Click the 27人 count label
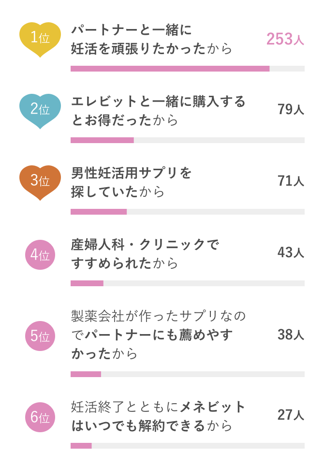The image size is (324, 468). (x=291, y=415)
